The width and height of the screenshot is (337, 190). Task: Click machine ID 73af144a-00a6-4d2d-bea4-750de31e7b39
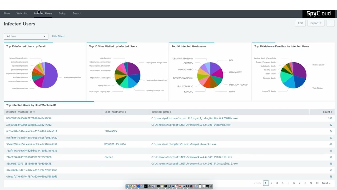pos(32,151)
